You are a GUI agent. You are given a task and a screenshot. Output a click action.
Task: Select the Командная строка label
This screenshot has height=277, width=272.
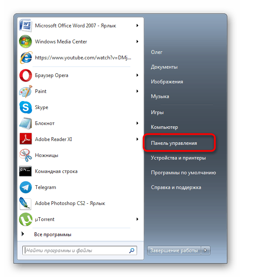pos(56,171)
